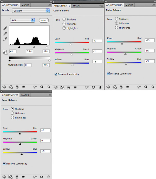The width and height of the screenshot is (156, 179).
Task: Switch to Masks tab in Midtones Color Balance panel
Action: click(129, 5)
